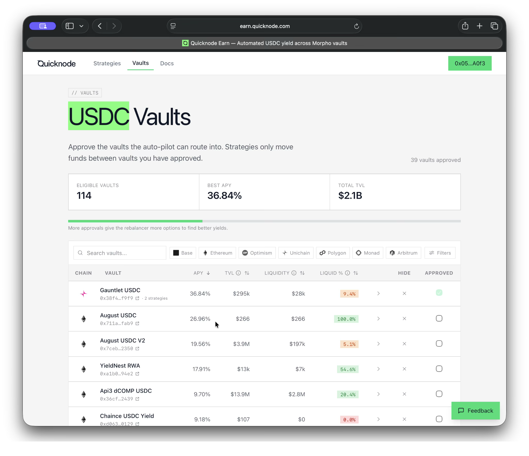
Task: Filter by Arbitrum chain
Action: (x=403, y=253)
